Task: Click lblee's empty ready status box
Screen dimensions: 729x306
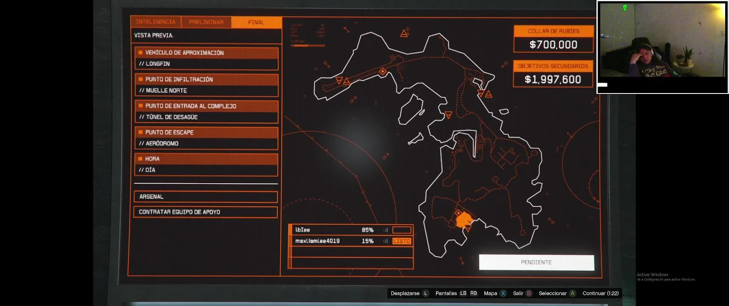Action: (x=402, y=230)
